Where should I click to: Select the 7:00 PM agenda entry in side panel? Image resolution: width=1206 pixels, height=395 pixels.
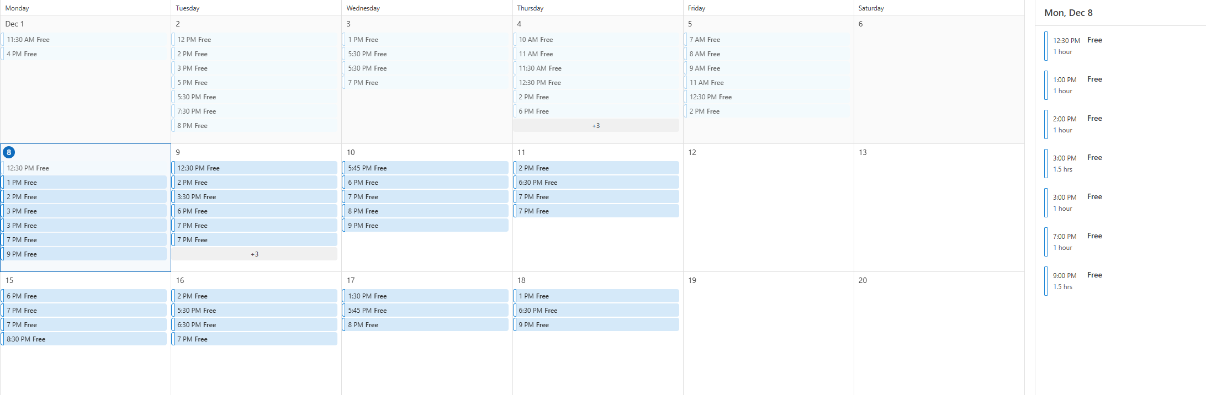pyautogui.click(x=1121, y=242)
